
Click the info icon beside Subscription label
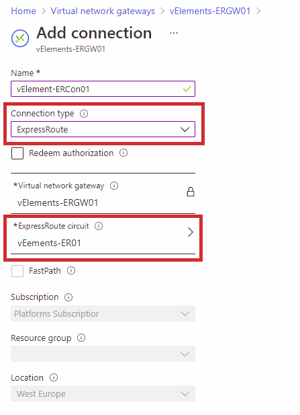(68, 297)
